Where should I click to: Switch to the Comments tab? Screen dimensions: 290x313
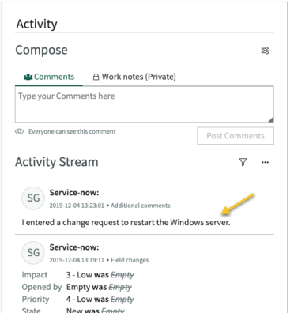[49, 77]
